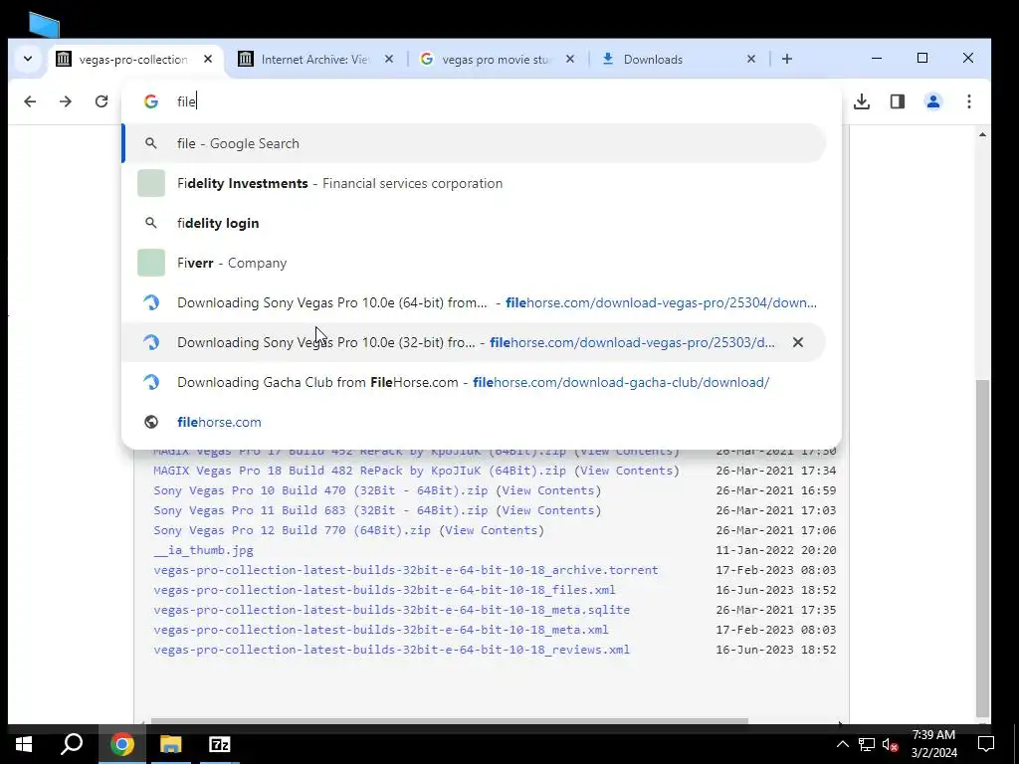Open the network status tray icon
Image resolution: width=1019 pixels, height=764 pixels.
(867, 744)
